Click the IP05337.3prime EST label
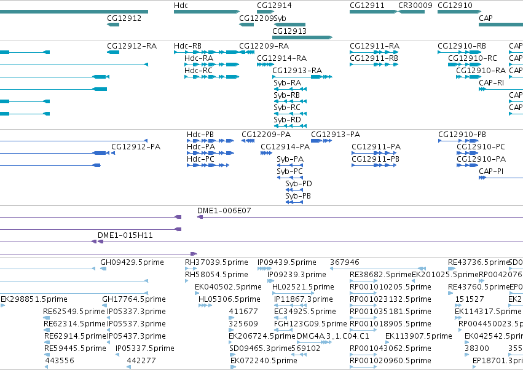This screenshot has width=523, height=370. point(136,312)
